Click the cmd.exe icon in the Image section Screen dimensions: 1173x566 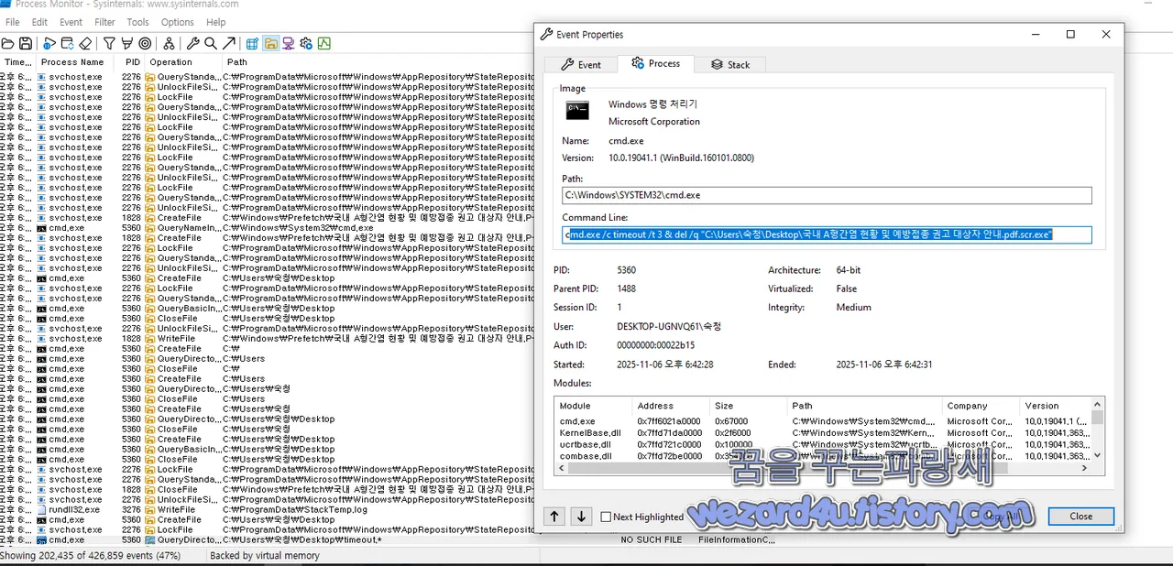pos(577,111)
